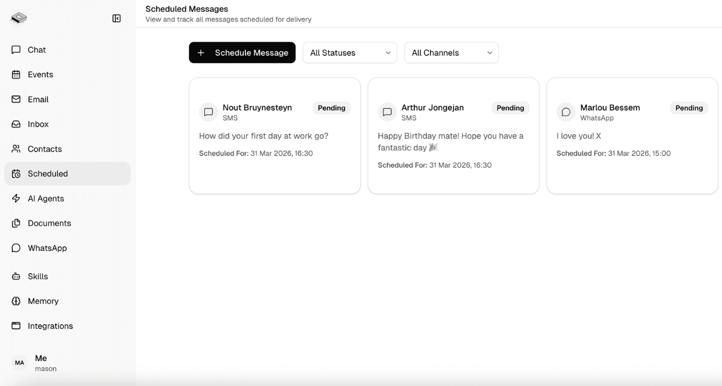Open the All Channels filter dropdown
Screen dimensions: 722x386
tap(451, 52)
